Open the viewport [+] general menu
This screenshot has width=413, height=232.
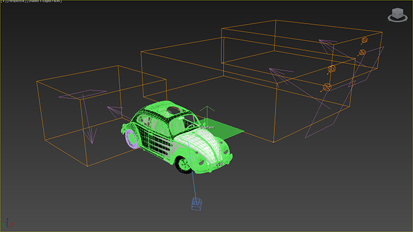(x=2, y=1)
